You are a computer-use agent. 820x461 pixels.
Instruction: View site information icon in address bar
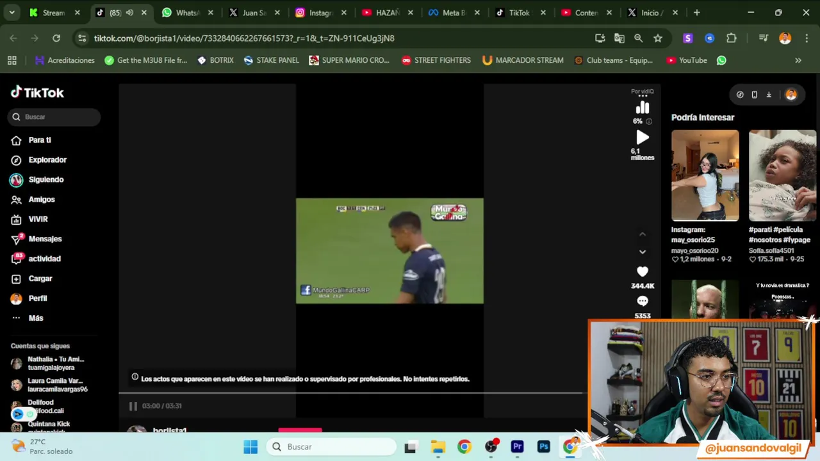point(82,38)
